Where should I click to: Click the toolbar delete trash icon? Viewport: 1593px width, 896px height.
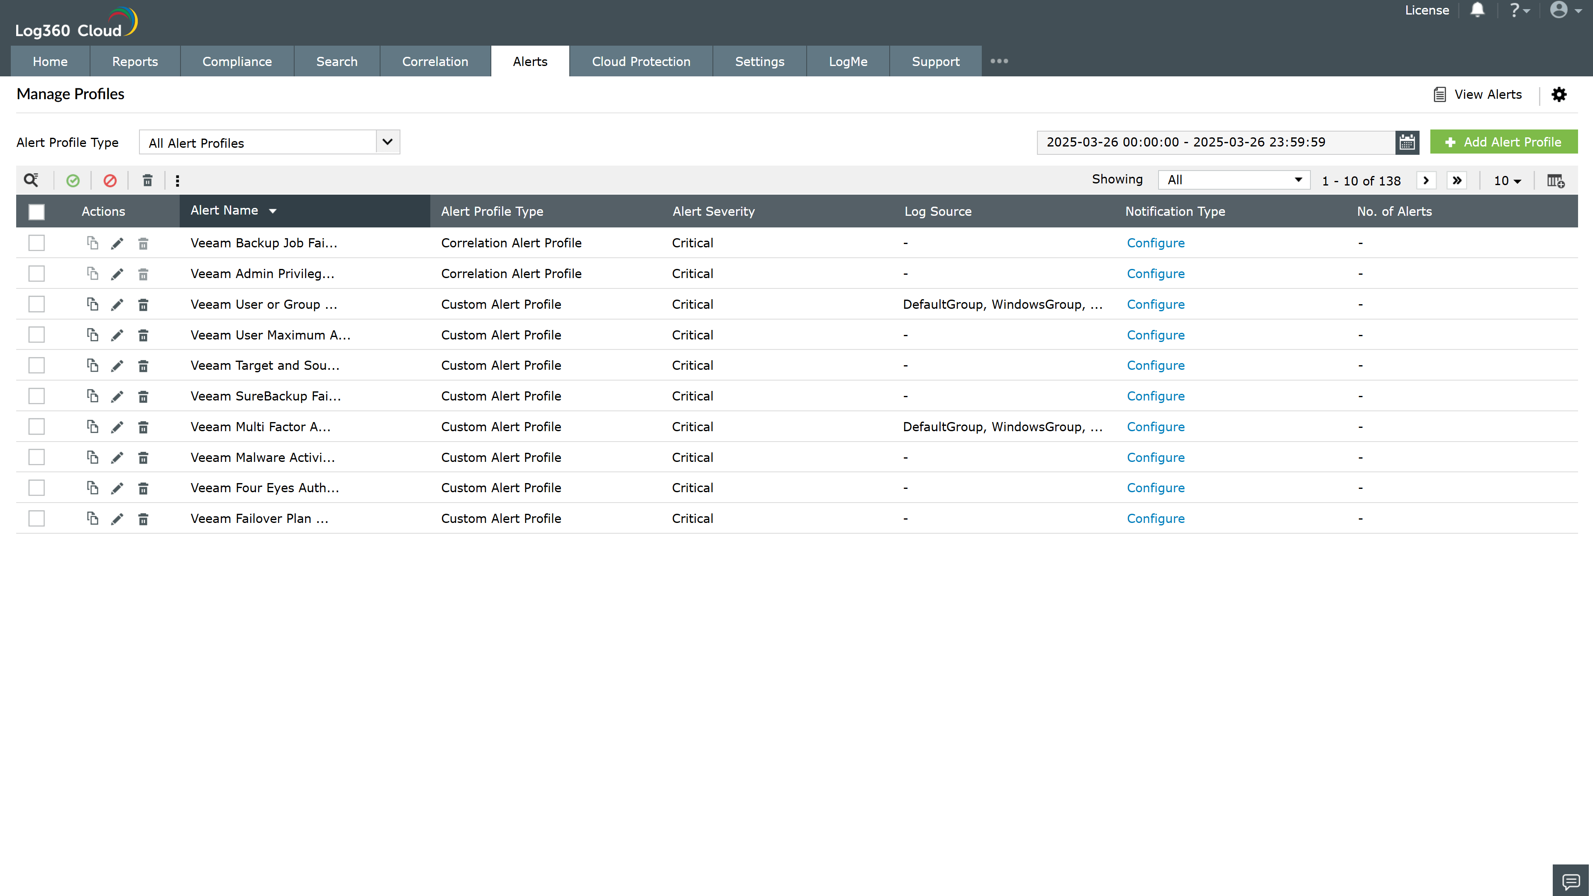coord(147,181)
